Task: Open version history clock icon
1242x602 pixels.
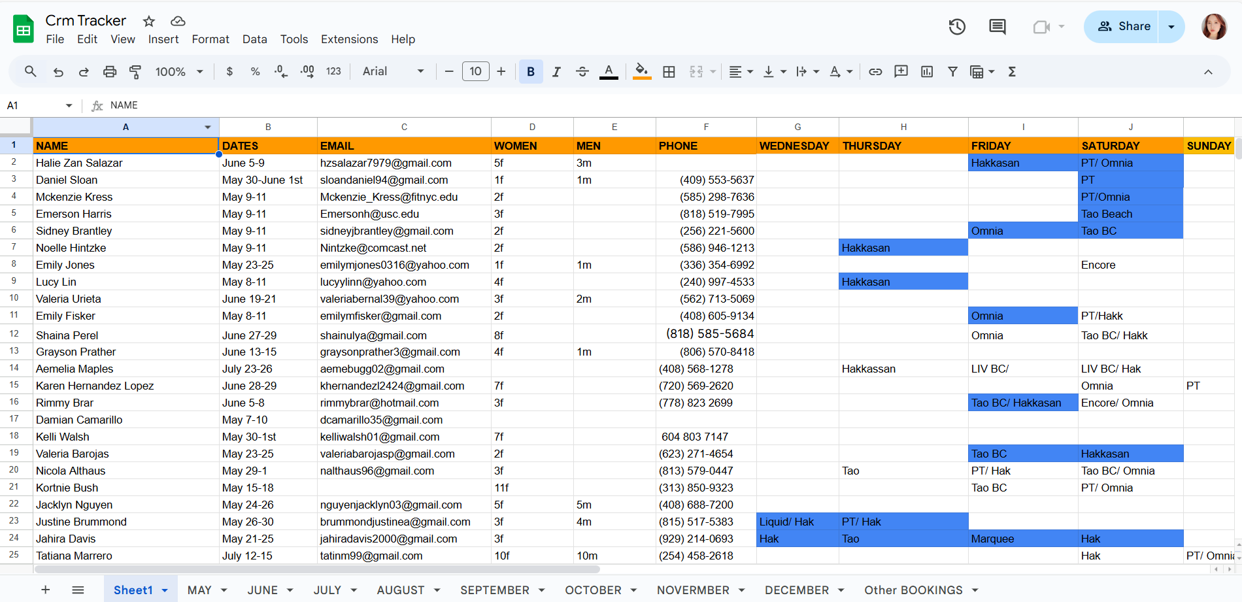Action: click(957, 27)
